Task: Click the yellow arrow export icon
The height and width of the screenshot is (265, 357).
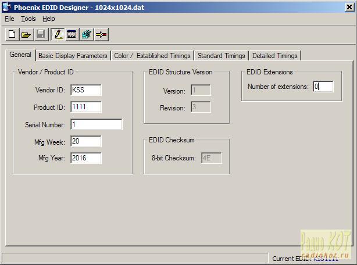Action: pos(101,34)
